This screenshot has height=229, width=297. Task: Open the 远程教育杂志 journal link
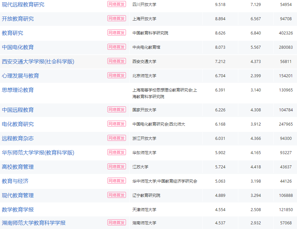point(18,138)
